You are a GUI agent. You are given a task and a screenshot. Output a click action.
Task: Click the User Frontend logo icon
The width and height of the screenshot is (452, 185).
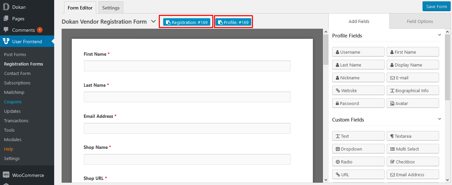coord(6,42)
